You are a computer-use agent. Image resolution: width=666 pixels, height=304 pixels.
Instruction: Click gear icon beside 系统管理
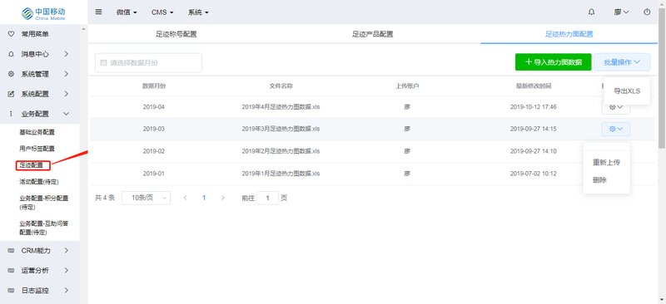pos(12,74)
